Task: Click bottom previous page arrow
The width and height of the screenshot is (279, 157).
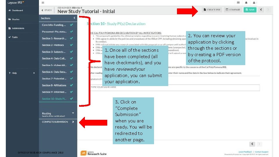Action: click(x=252, y=144)
